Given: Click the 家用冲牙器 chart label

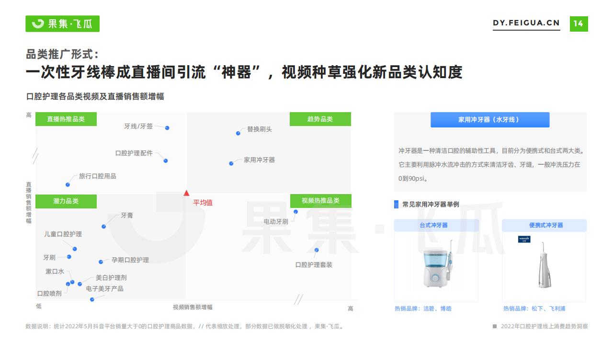Looking at the screenshot, I should [x=259, y=160].
